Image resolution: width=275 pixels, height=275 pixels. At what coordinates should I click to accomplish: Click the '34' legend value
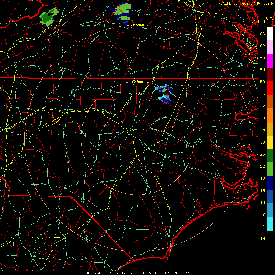coord(262,130)
